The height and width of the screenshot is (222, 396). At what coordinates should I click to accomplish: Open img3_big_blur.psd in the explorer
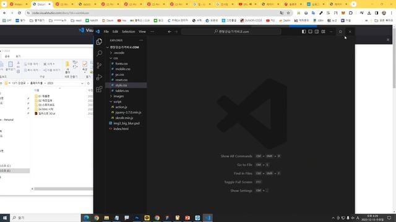[126, 123]
